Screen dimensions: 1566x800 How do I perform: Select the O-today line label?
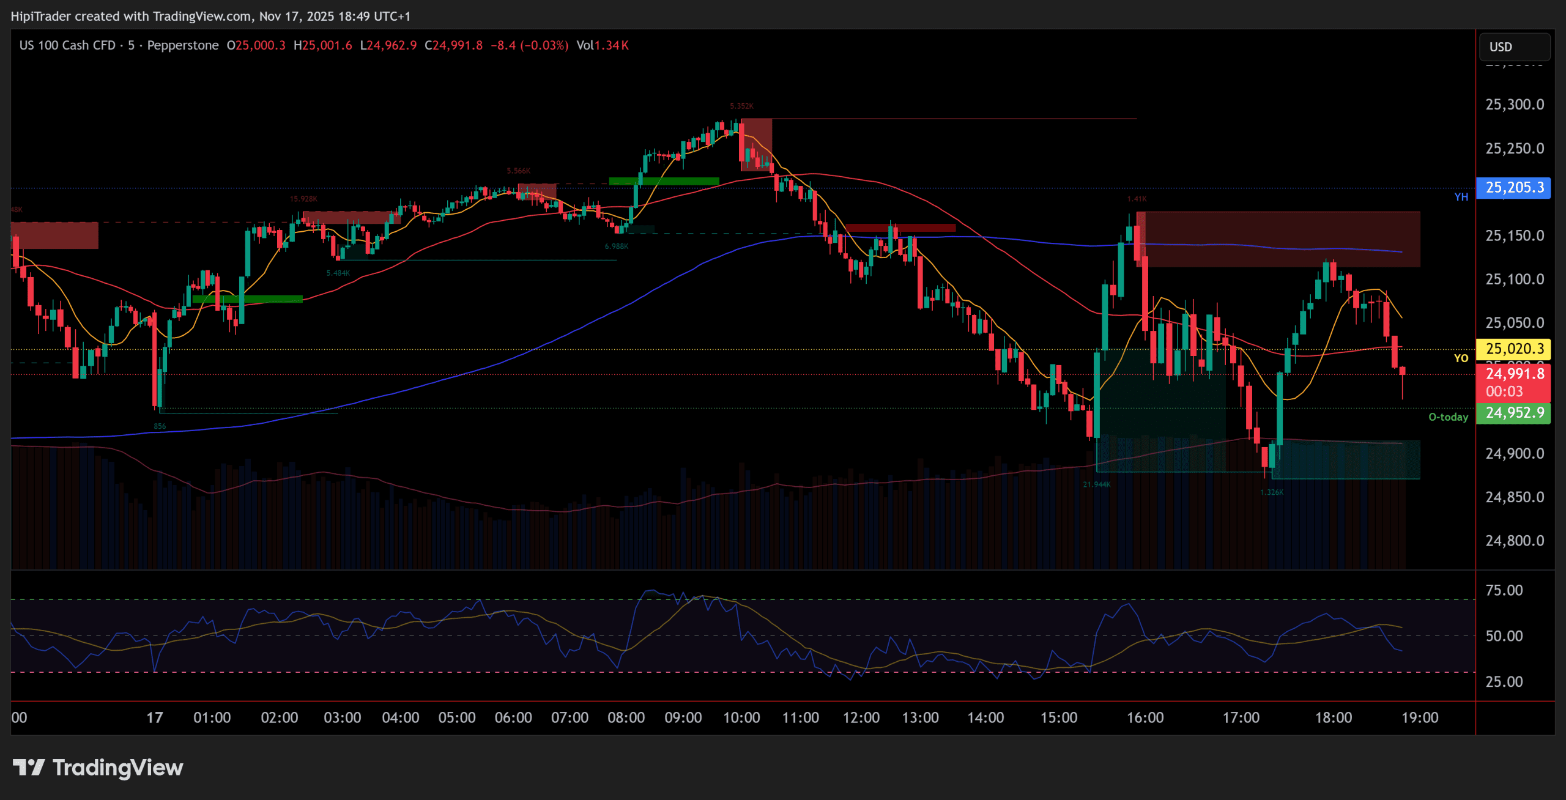tap(1447, 417)
